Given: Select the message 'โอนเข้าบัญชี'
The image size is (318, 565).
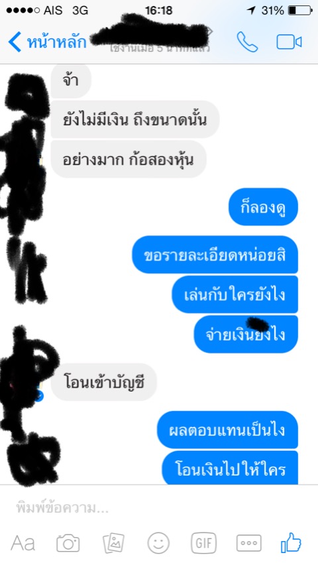Looking at the screenshot, I should [104, 382].
